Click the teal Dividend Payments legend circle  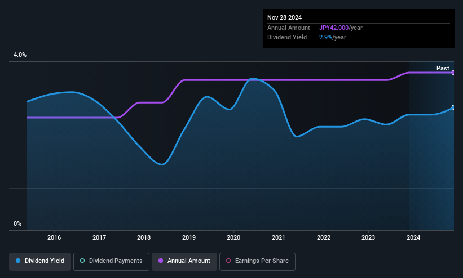[82, 261]
